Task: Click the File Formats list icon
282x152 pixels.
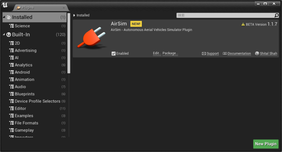Action: (x=12, y=123)
